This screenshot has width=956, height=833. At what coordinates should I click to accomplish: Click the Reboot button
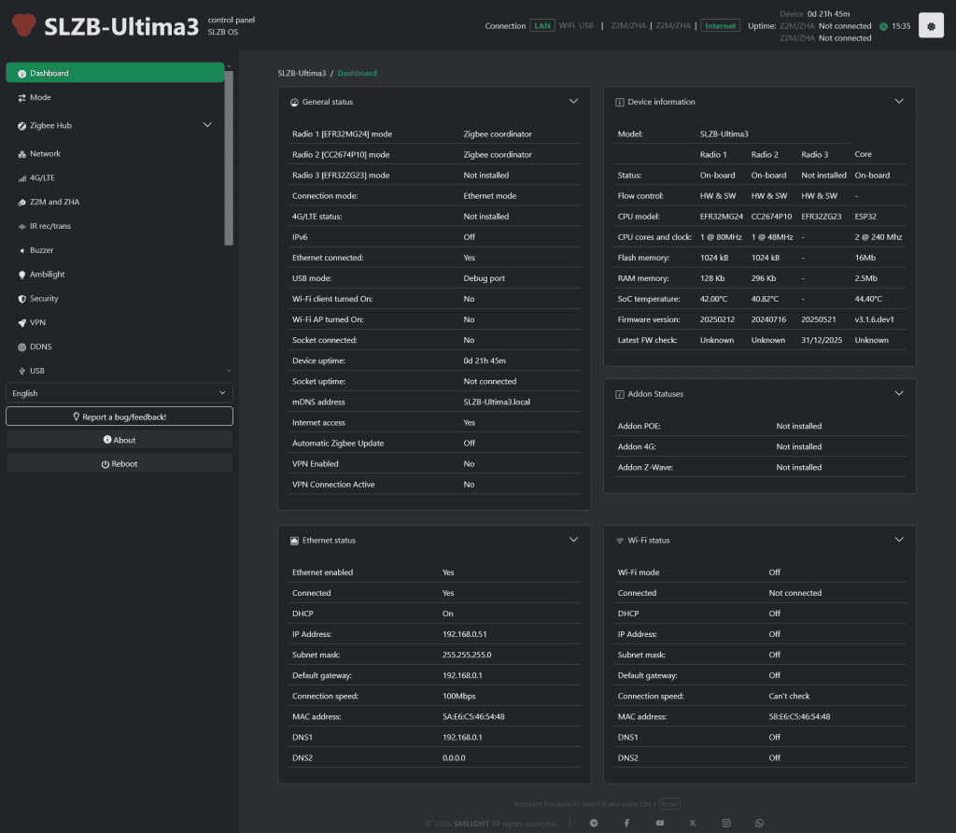click(x=119, y=464)
